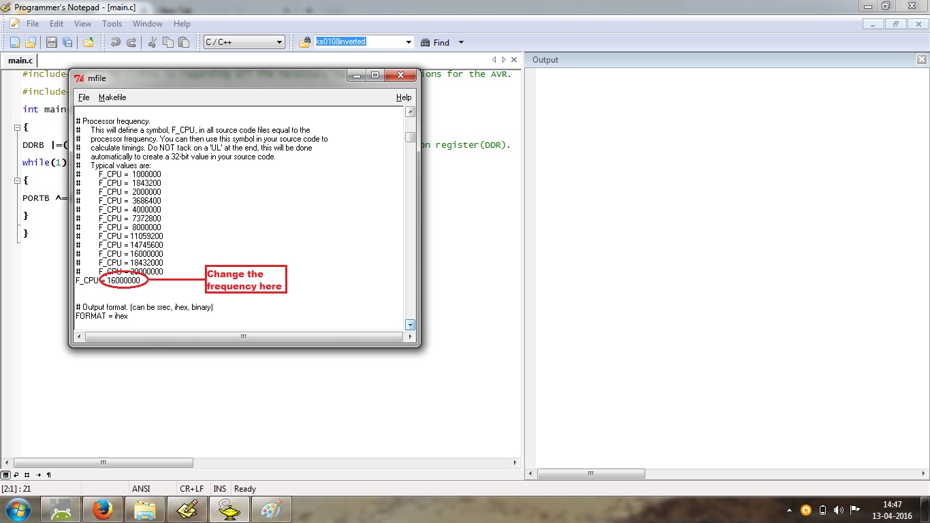Image resolution: width=930 pixels, height=523 pixels.
Task: Toggle end-of-line pilcrow icon
Action: (x=49, y=475)
